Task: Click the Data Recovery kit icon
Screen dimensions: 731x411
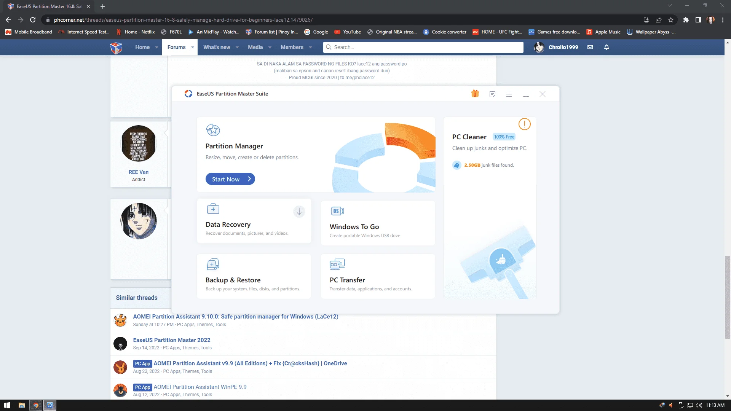Action: (213, 209)
